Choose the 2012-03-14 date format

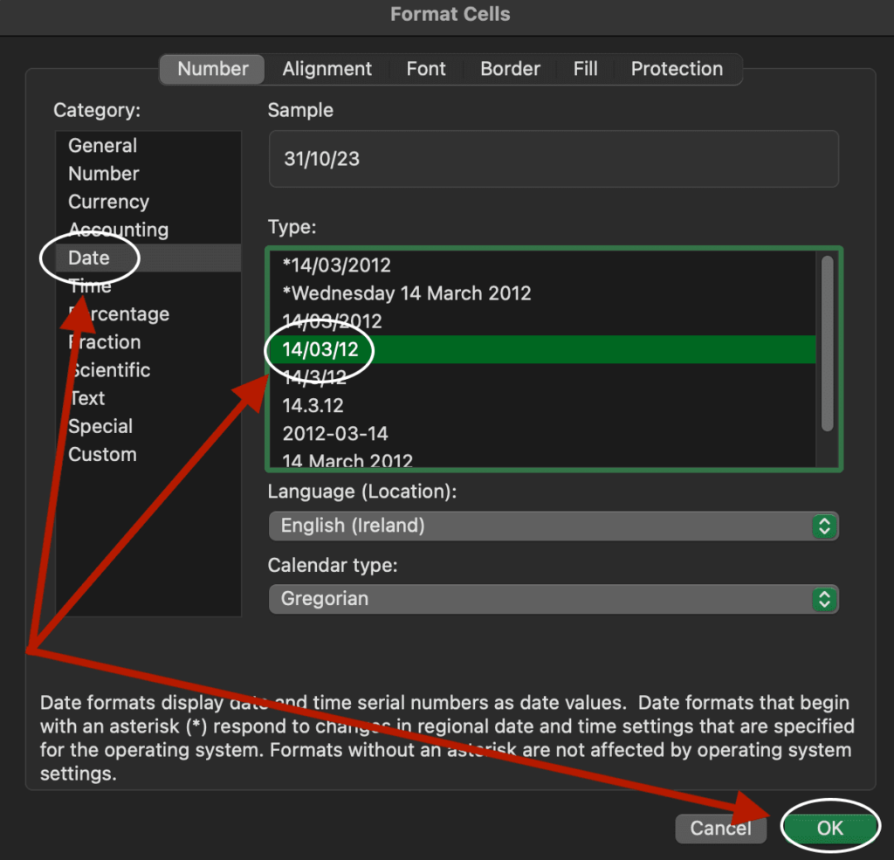pos(335,434)
